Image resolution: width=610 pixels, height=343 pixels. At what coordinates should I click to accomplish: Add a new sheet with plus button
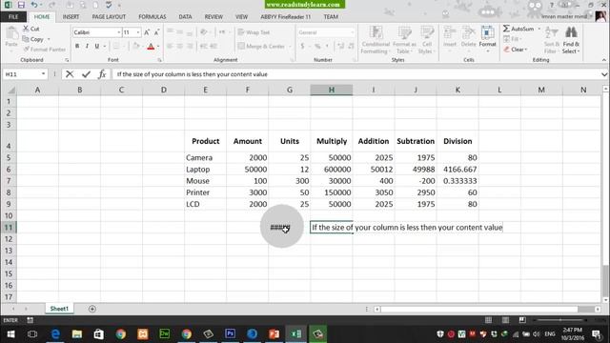92,309
